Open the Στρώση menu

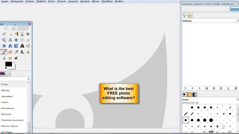point(62,1)
